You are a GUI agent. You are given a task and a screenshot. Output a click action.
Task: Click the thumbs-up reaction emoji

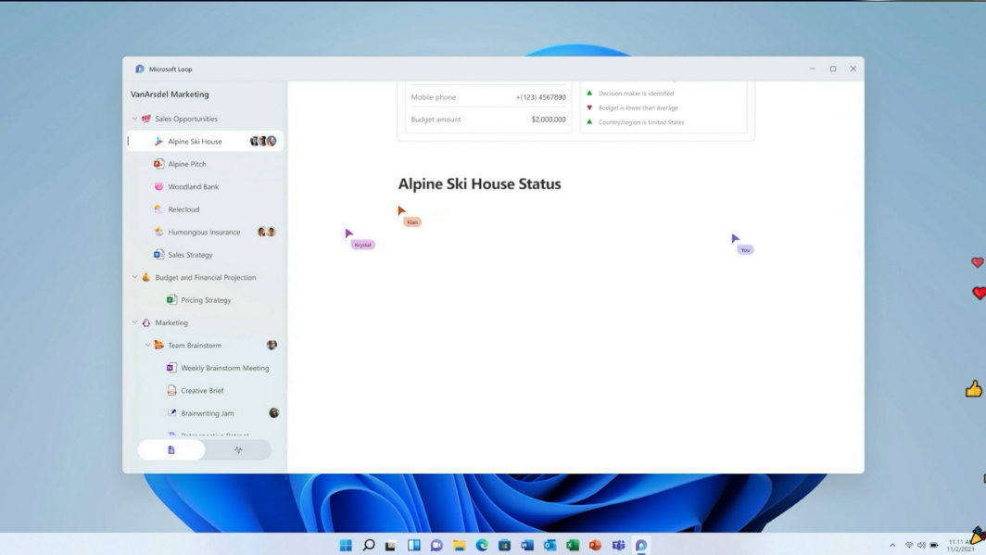tap(973, 389)
